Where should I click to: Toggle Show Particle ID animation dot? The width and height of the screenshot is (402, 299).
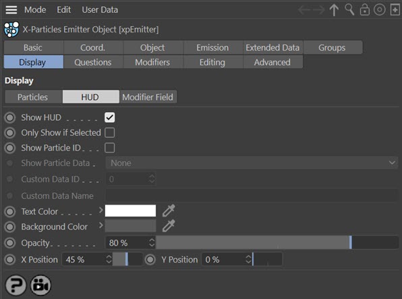[10, 148]
